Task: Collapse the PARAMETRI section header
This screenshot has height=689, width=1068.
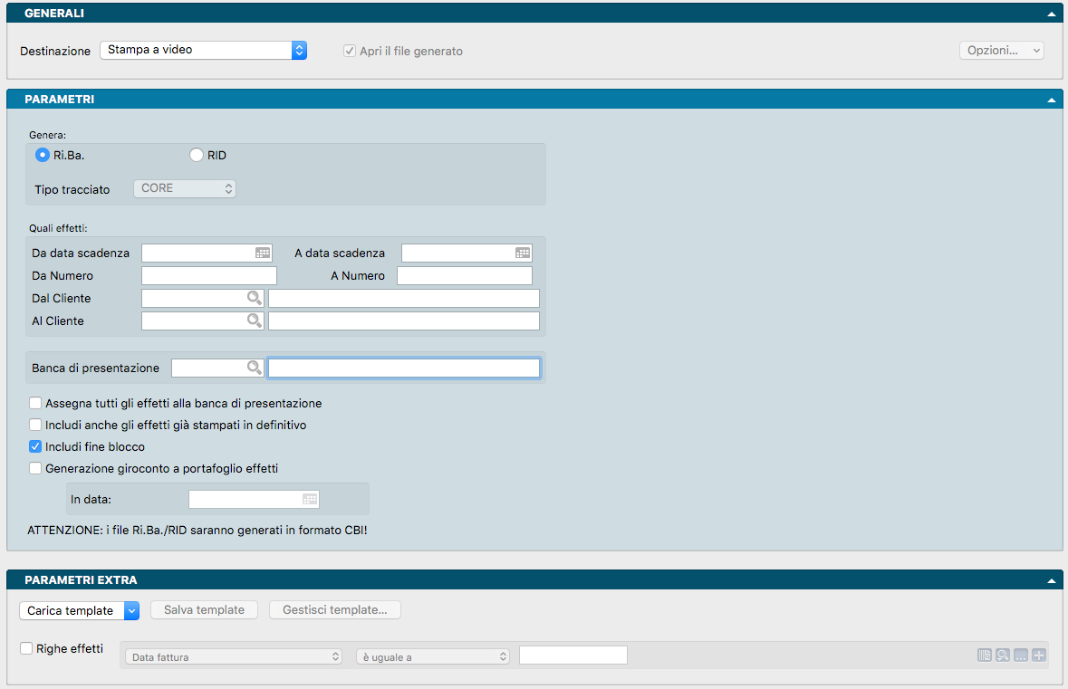Action: coord(1051,100)
